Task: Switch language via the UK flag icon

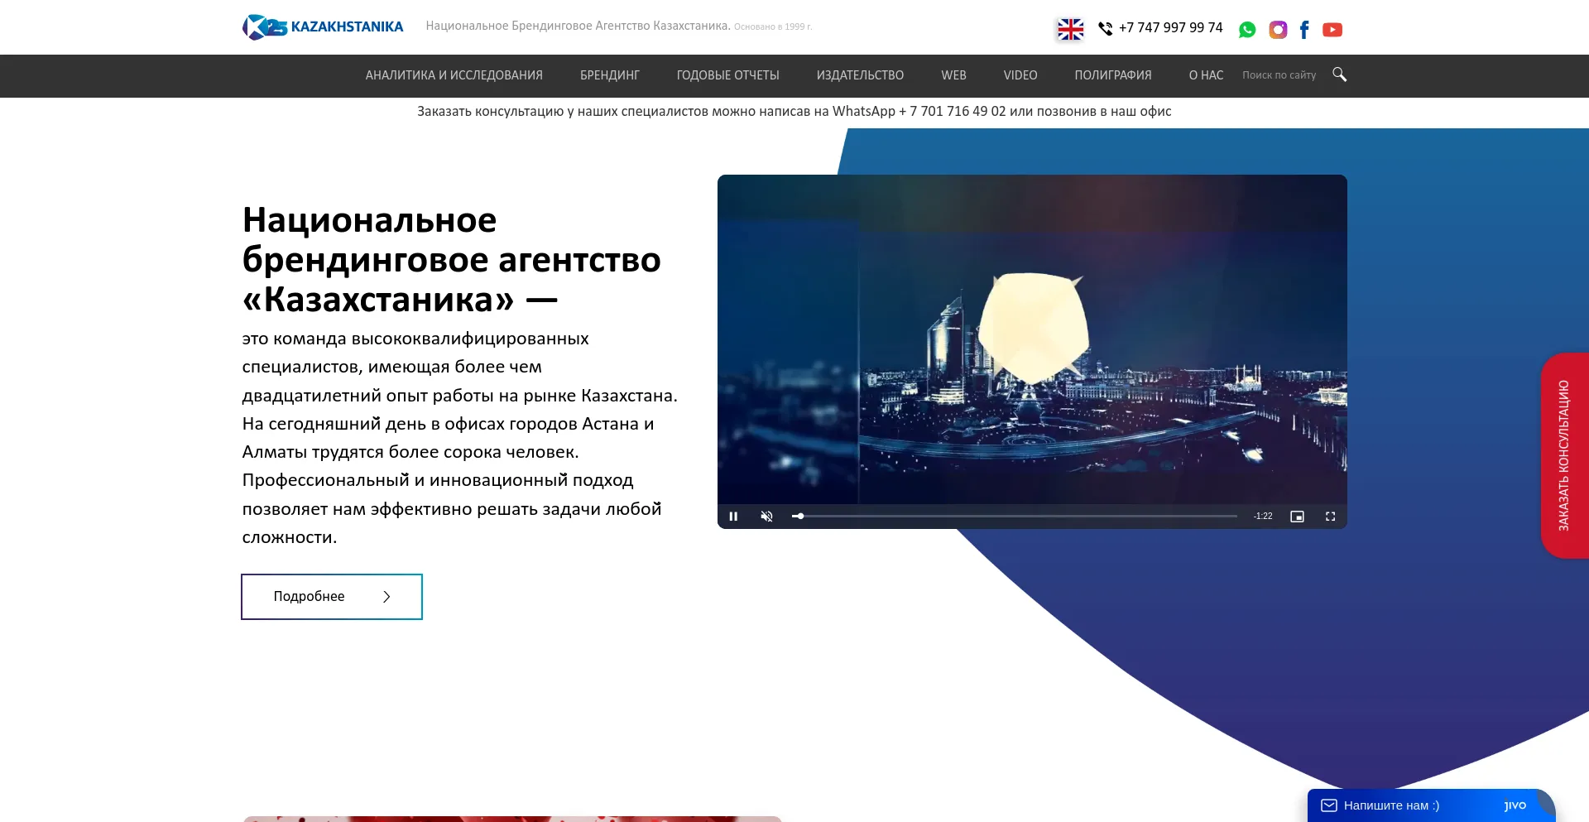Action: click(1070, 30)
